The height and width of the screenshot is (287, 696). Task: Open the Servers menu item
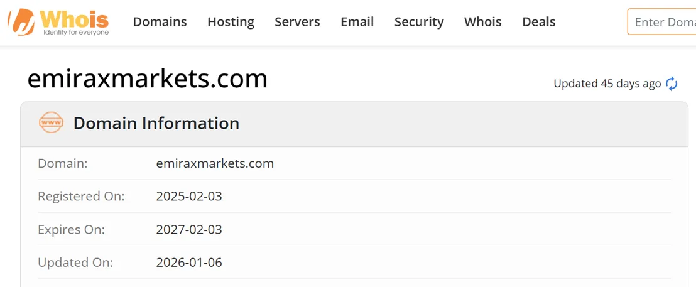pos(297,22)
